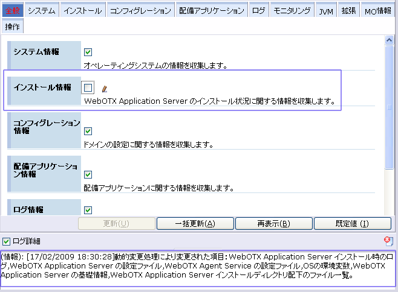
Task: Disable the ログ情報 checkbox
Action: [88, 210]
